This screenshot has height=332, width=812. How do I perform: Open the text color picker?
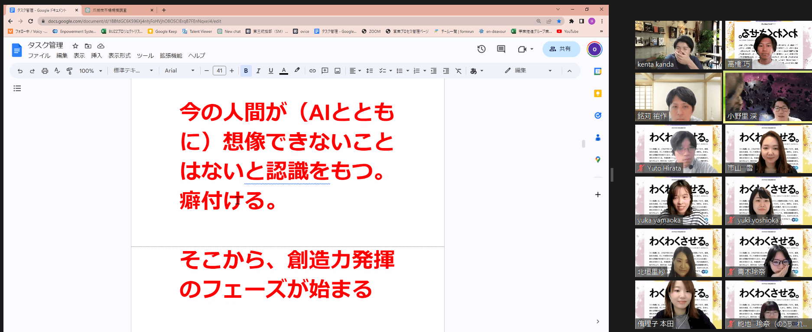tap(284, 71)
